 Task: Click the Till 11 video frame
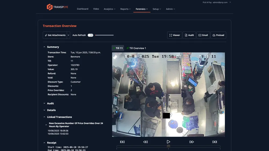pos(168,95)
